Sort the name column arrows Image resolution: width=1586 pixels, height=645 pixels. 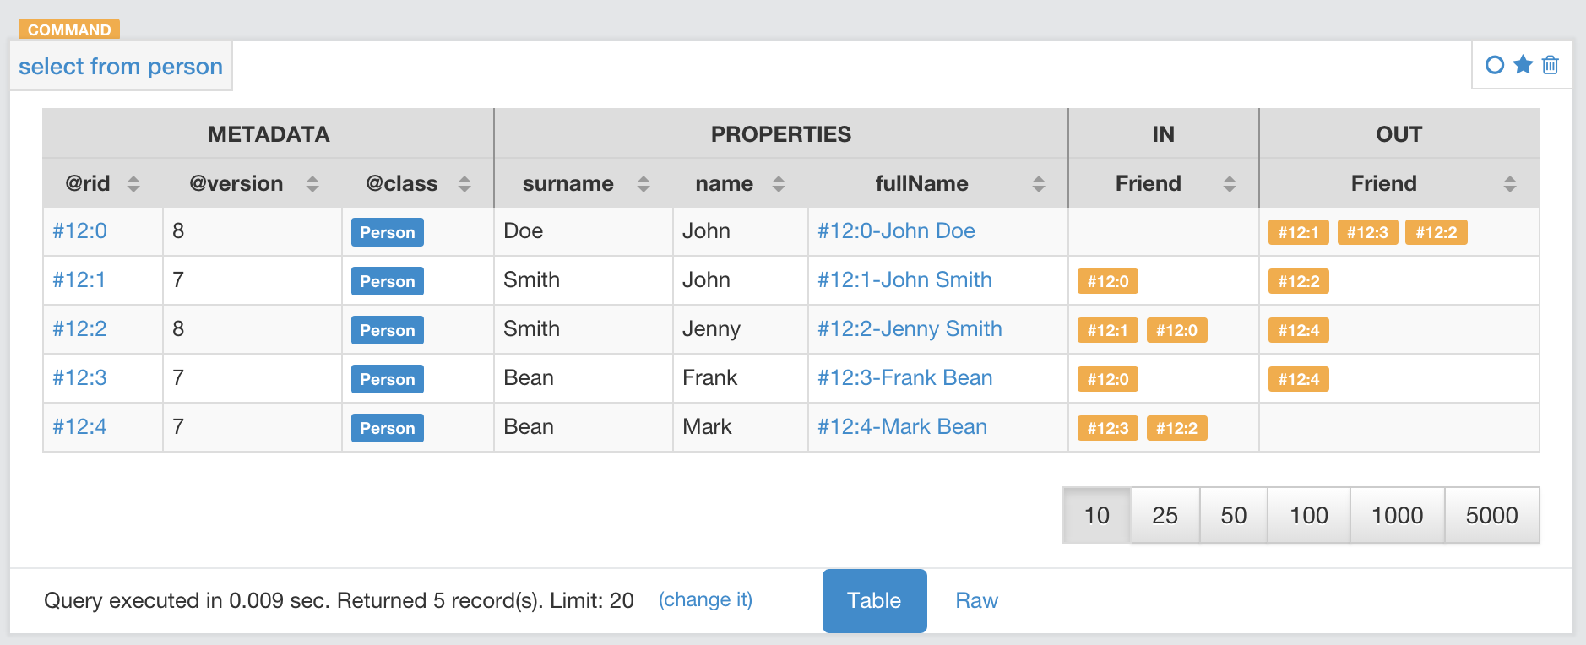[779, 184]
